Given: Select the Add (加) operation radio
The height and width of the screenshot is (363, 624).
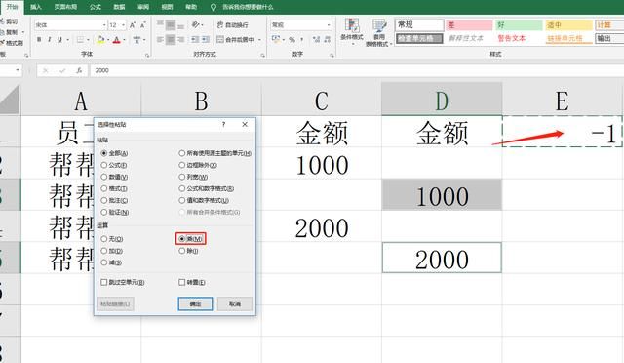Looking at the screenshot, I should coord(104,251).
